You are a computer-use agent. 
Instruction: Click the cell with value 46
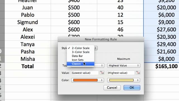point(120,29)
